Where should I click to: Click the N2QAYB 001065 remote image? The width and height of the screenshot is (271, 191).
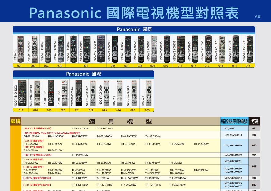tap(208, 49)
